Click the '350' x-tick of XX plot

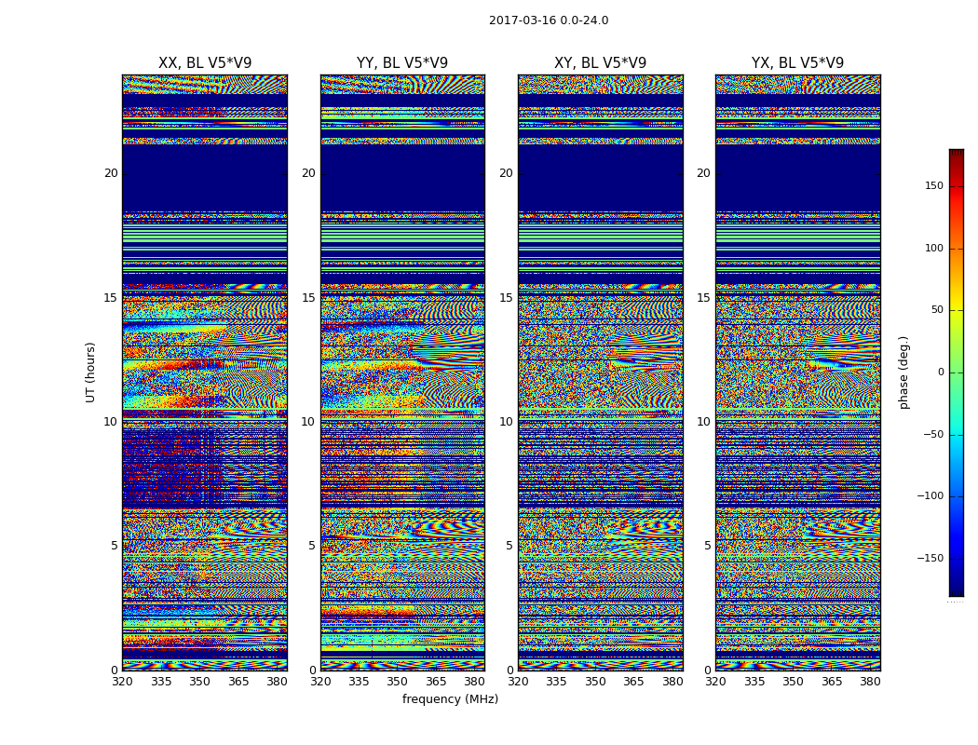tap(199, 682)
